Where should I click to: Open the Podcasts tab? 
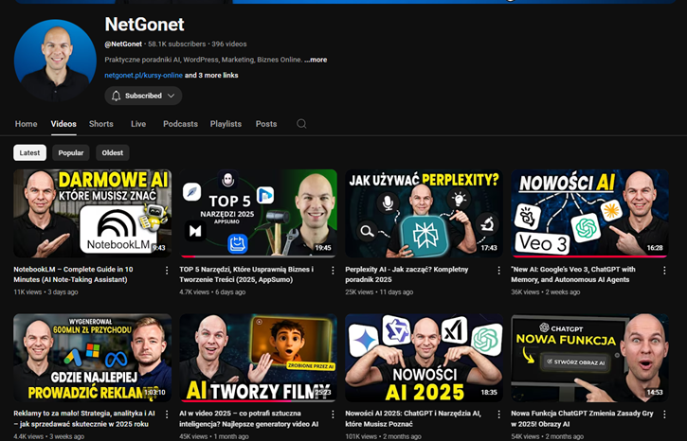click(180, 124)
